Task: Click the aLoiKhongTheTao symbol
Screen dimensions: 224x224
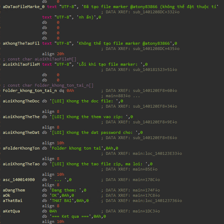Action: coord(21,164)
